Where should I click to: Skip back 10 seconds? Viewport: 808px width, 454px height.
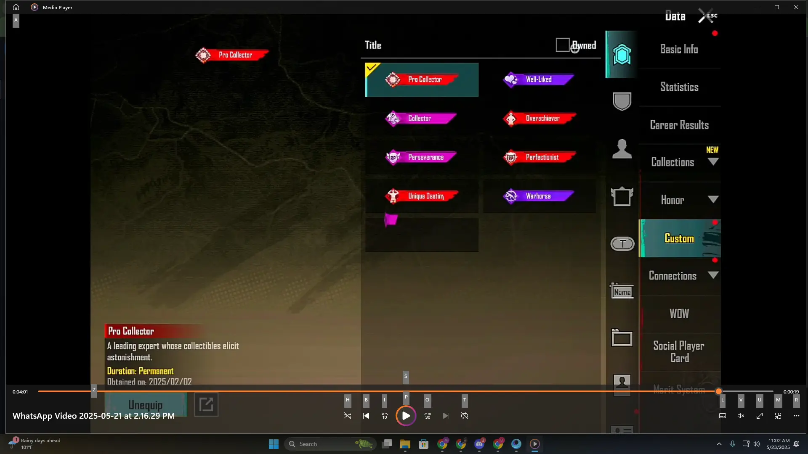point(385,416)
